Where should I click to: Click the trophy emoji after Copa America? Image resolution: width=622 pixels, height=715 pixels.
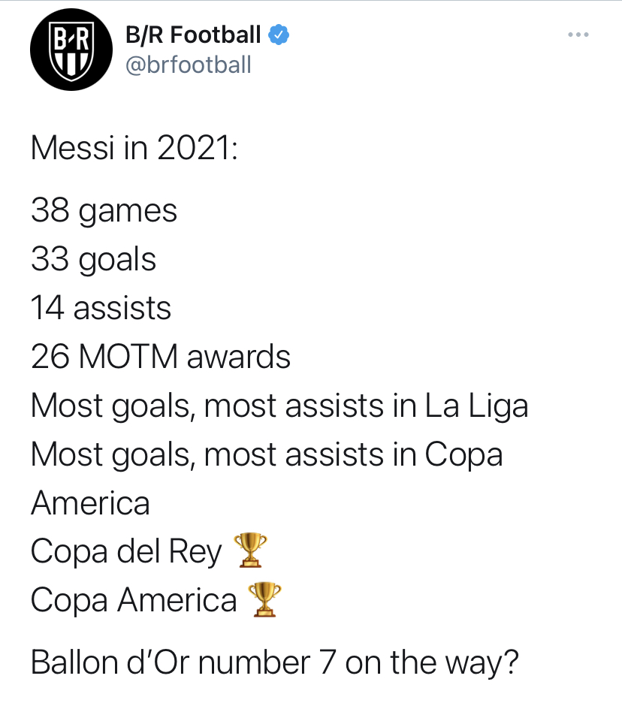pyautogui.click(x=265, y=600)
